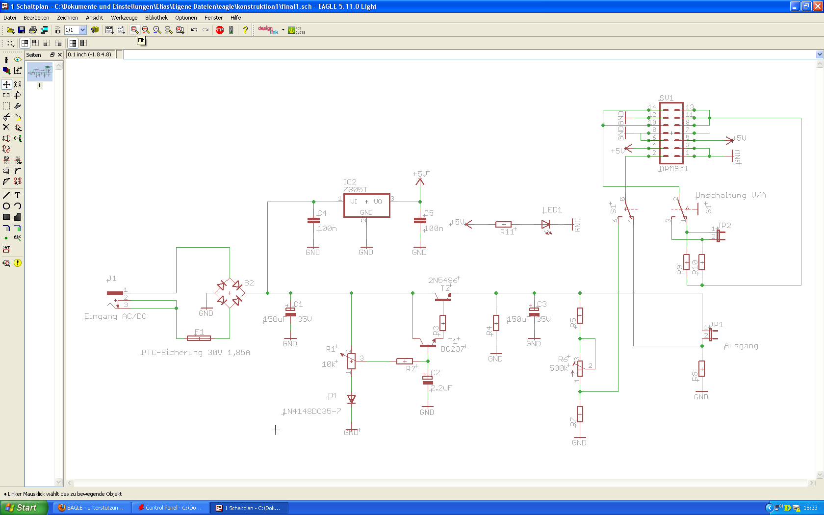Click in the command line input field
This screenshot has width=824, height=515.
coord(469,54)
